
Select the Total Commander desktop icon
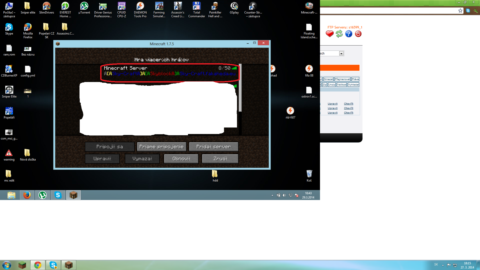(x=196, y=10)
